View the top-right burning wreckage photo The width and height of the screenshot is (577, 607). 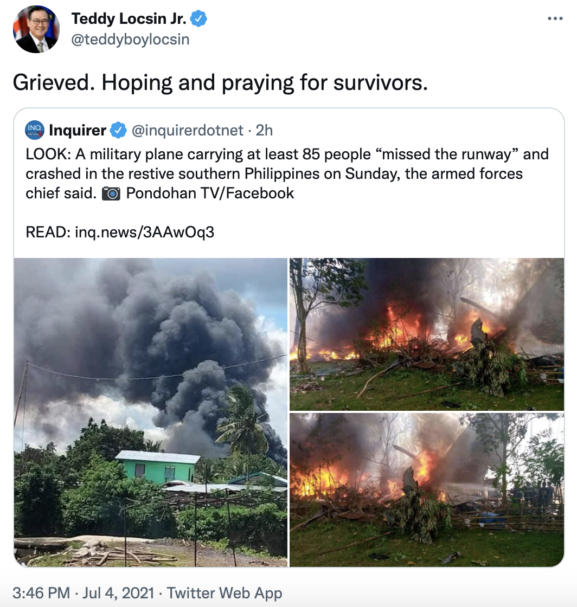pyautogui.click(x=427, y=334)
